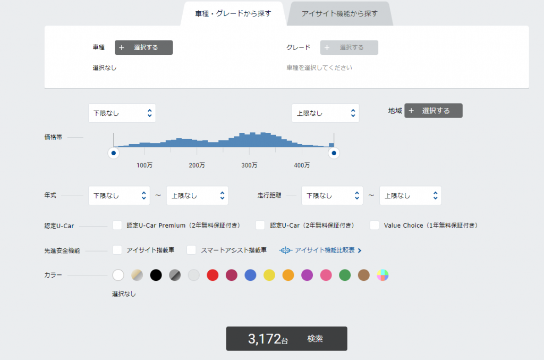Check 認定U-Car（2年無料保証付き）checkbox

click(x=260, y=225)
